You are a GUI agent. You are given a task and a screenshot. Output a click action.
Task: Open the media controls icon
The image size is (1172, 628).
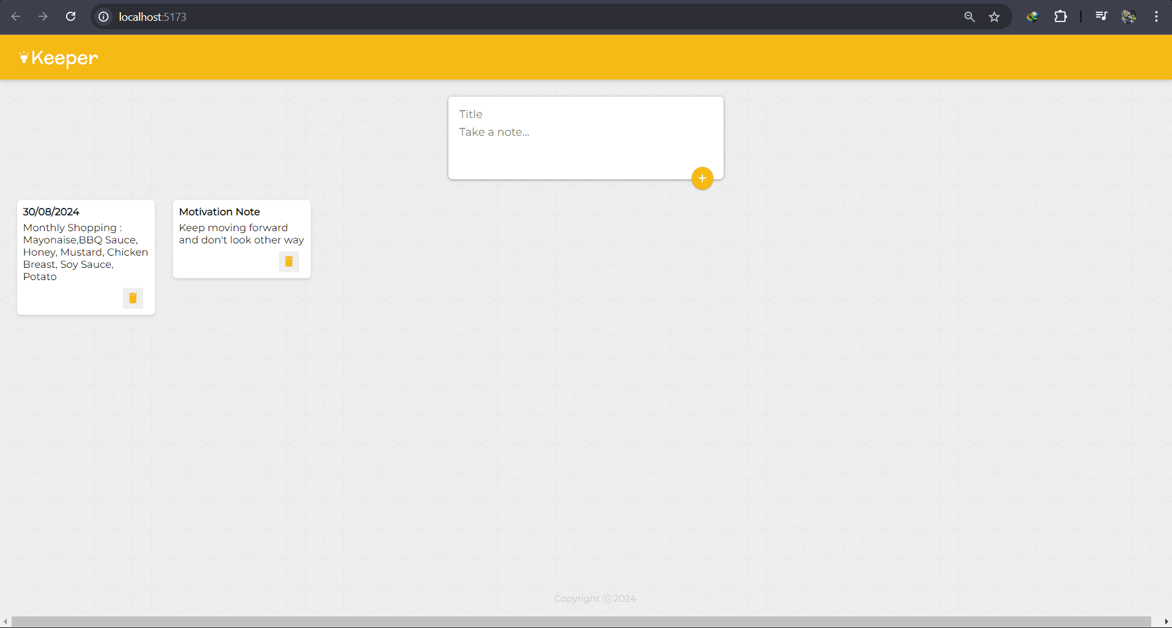[x=1101, y=17]
